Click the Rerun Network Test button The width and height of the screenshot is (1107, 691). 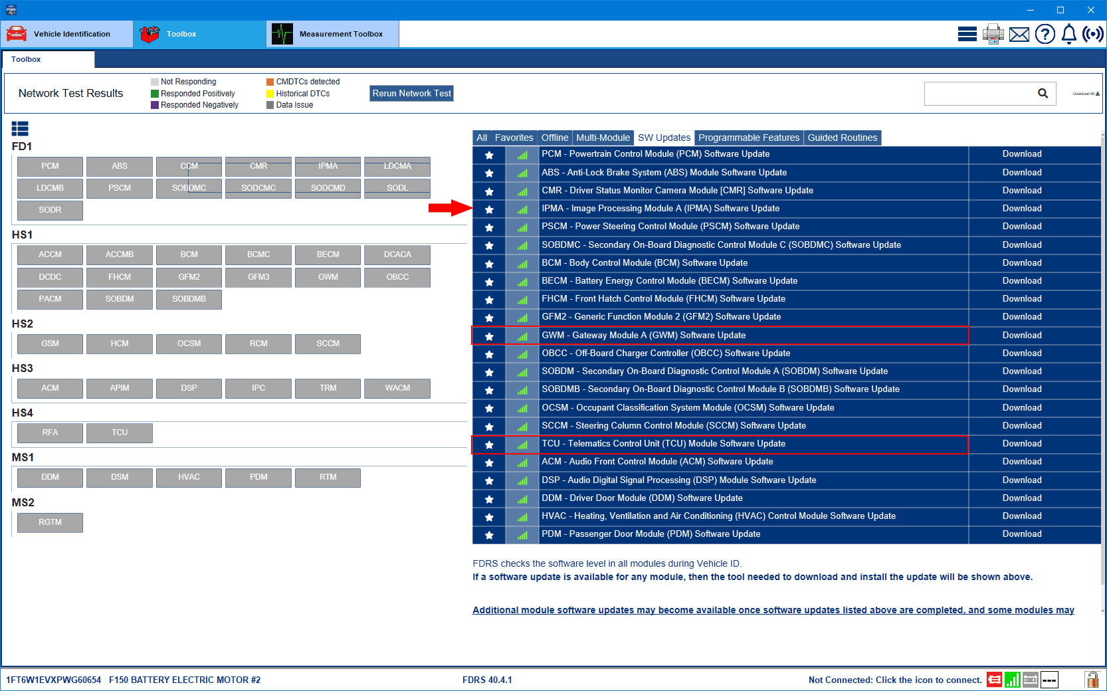pos(411,94)
